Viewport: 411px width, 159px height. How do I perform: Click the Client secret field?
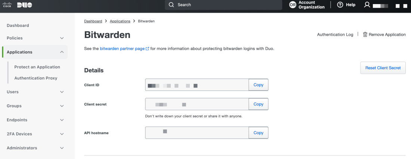click(197, 104)
